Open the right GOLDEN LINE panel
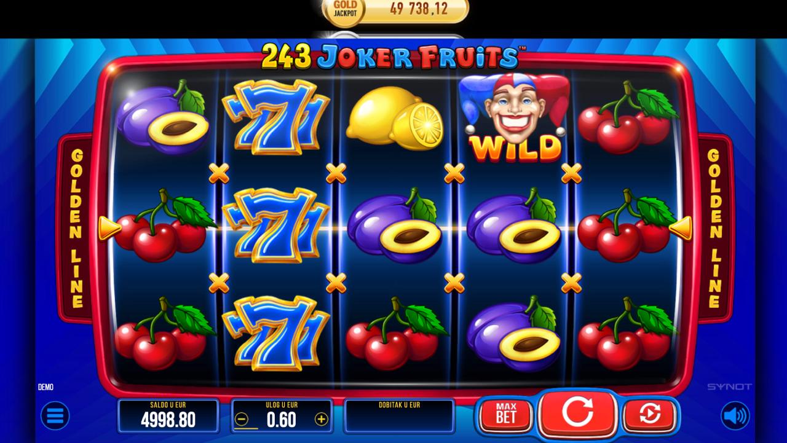 pos(714,228)
